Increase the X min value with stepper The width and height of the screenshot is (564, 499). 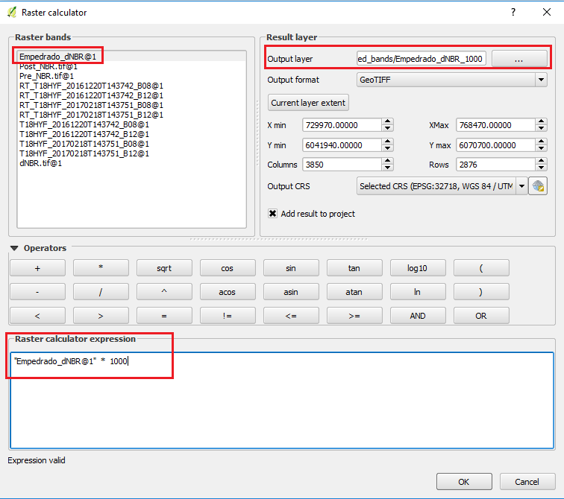tap(387, 122)
